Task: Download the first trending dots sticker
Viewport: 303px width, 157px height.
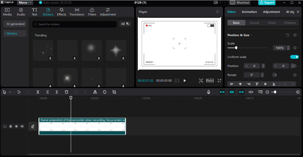Action: pos(50,58)
